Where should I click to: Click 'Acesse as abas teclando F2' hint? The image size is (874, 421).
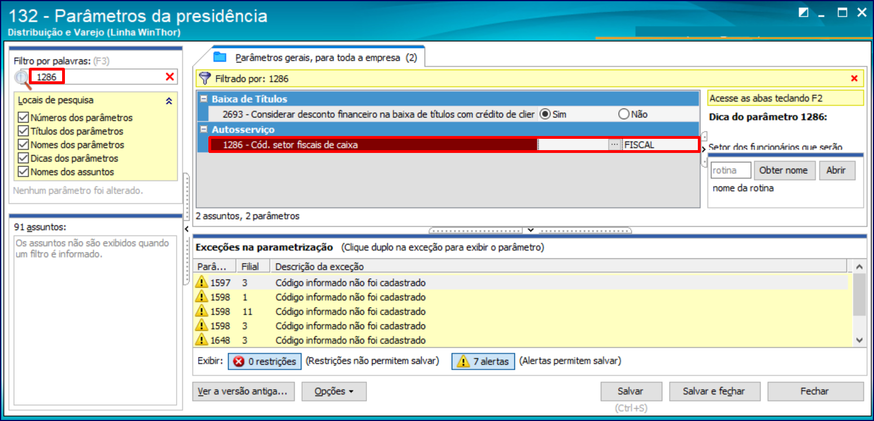coord(766,98)
